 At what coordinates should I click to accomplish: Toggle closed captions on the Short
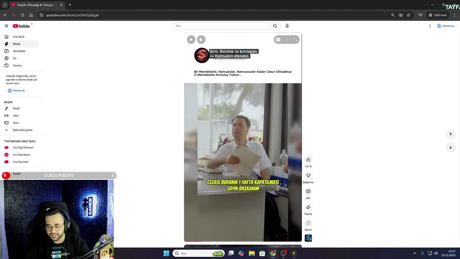point(278,40)
